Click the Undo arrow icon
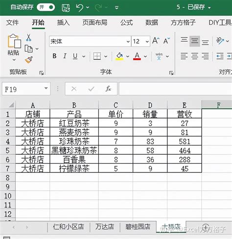The height and width of the screenshot is (239, 232). click(x=80, y=8)
